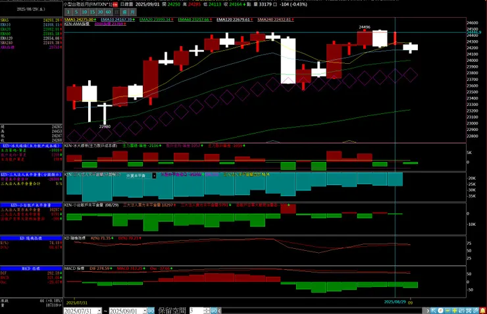Click the SMA240 legend label
The image size is (487, 314).
pos(276,20)
